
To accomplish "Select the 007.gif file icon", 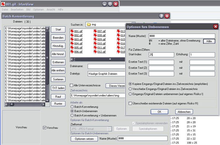I will point(95,31).
